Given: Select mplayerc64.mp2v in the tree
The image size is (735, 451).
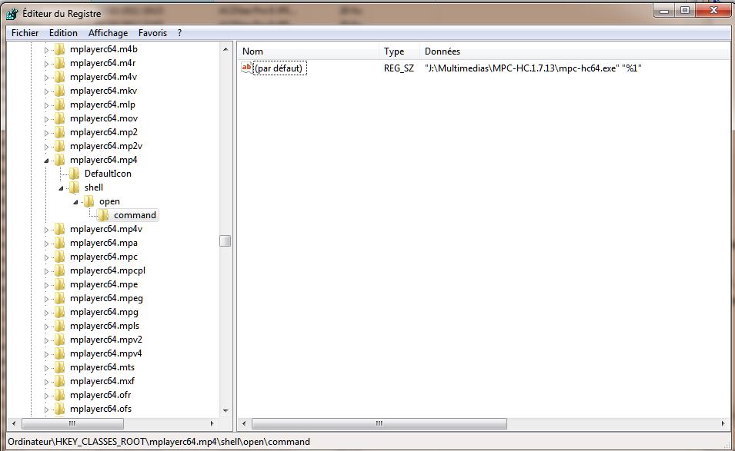Looking at the screenshot, I should [106, 147].
